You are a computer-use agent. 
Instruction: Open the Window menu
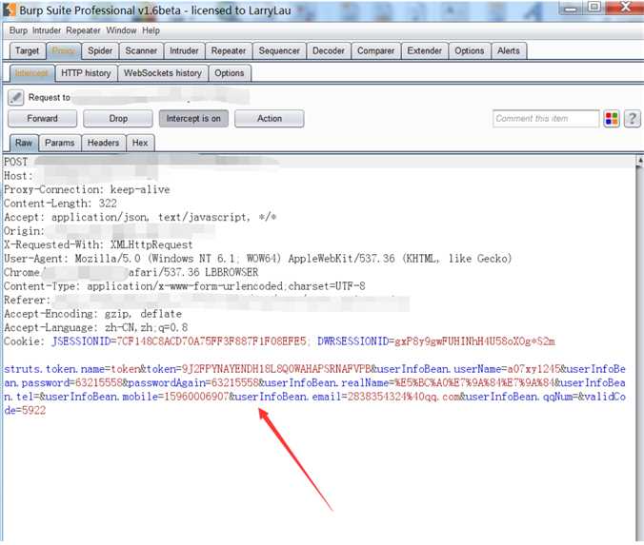pos(121,30)
